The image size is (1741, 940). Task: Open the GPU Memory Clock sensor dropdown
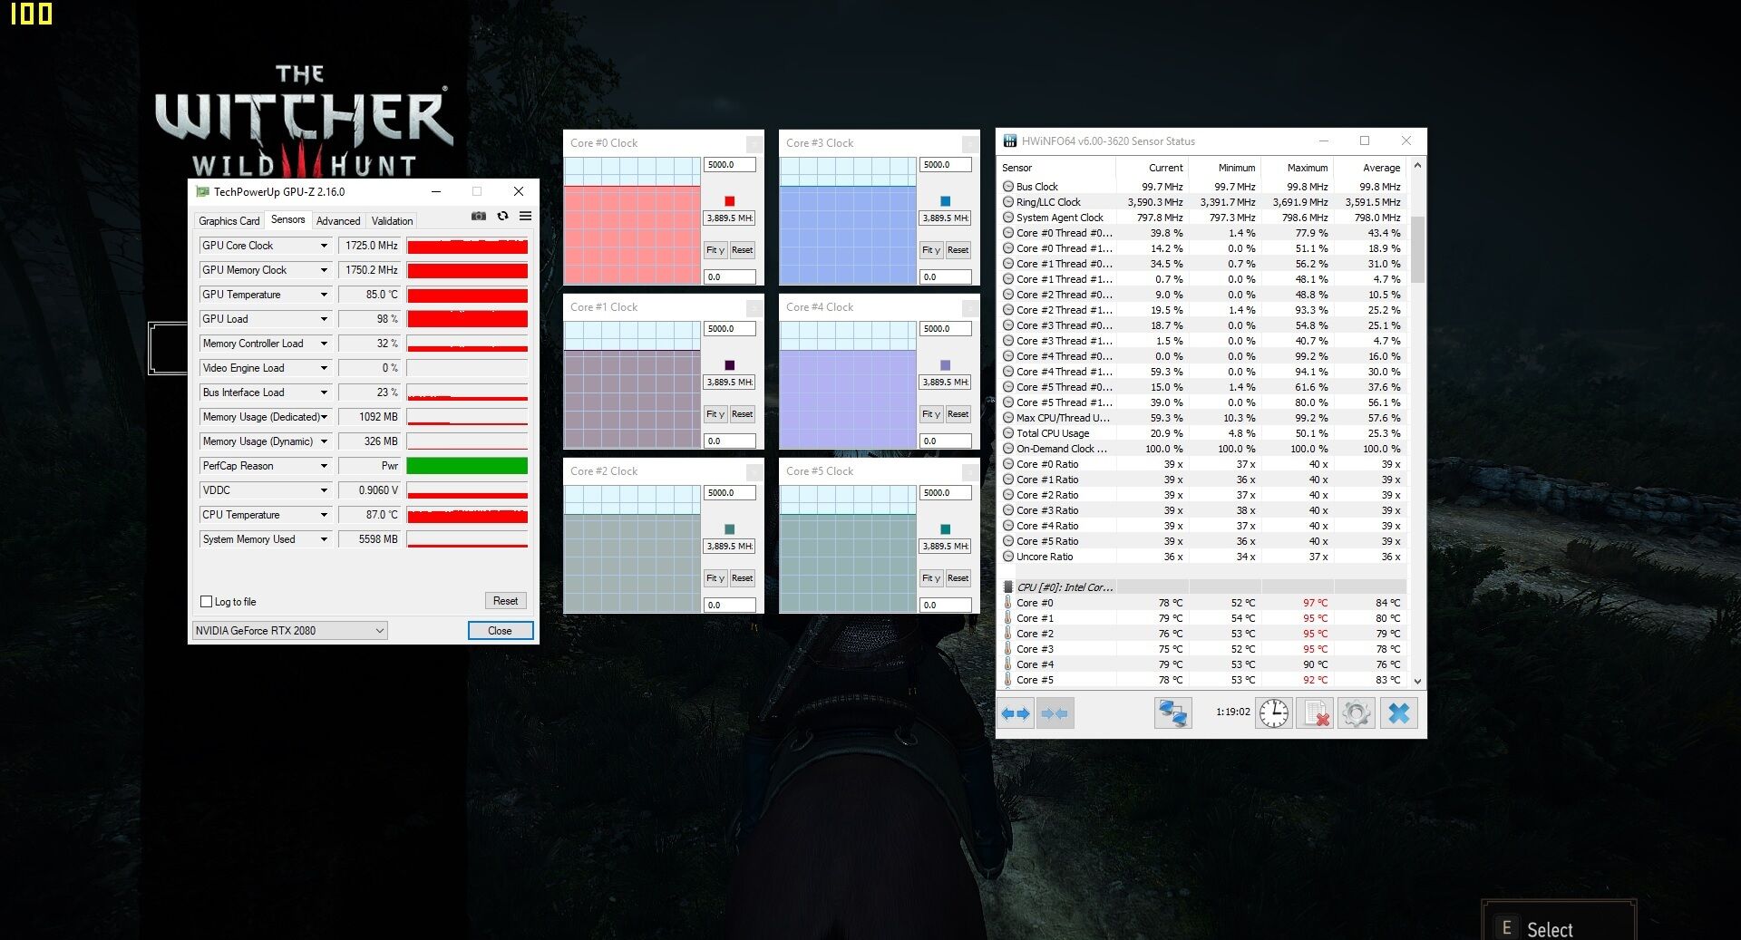coord(324,270)
